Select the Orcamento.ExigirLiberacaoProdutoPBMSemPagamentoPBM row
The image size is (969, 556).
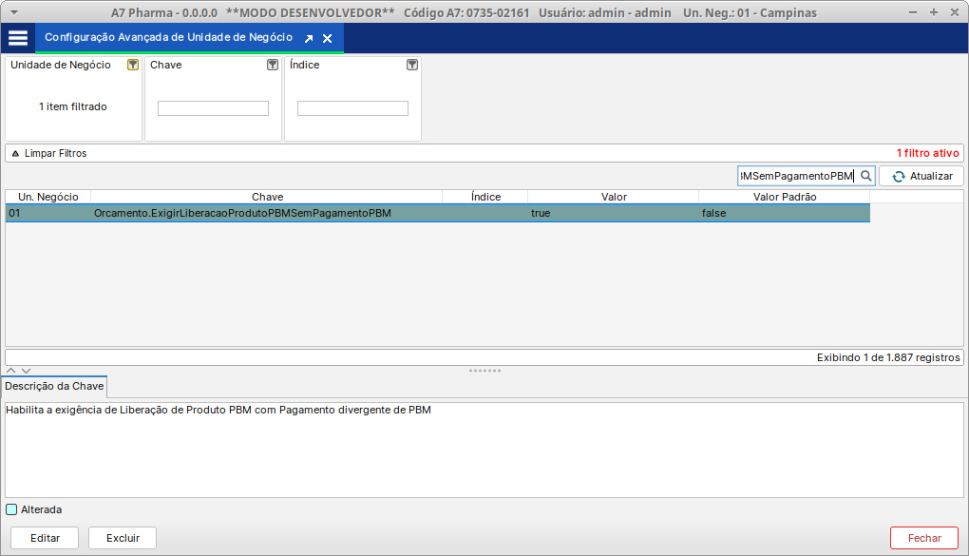242,214
